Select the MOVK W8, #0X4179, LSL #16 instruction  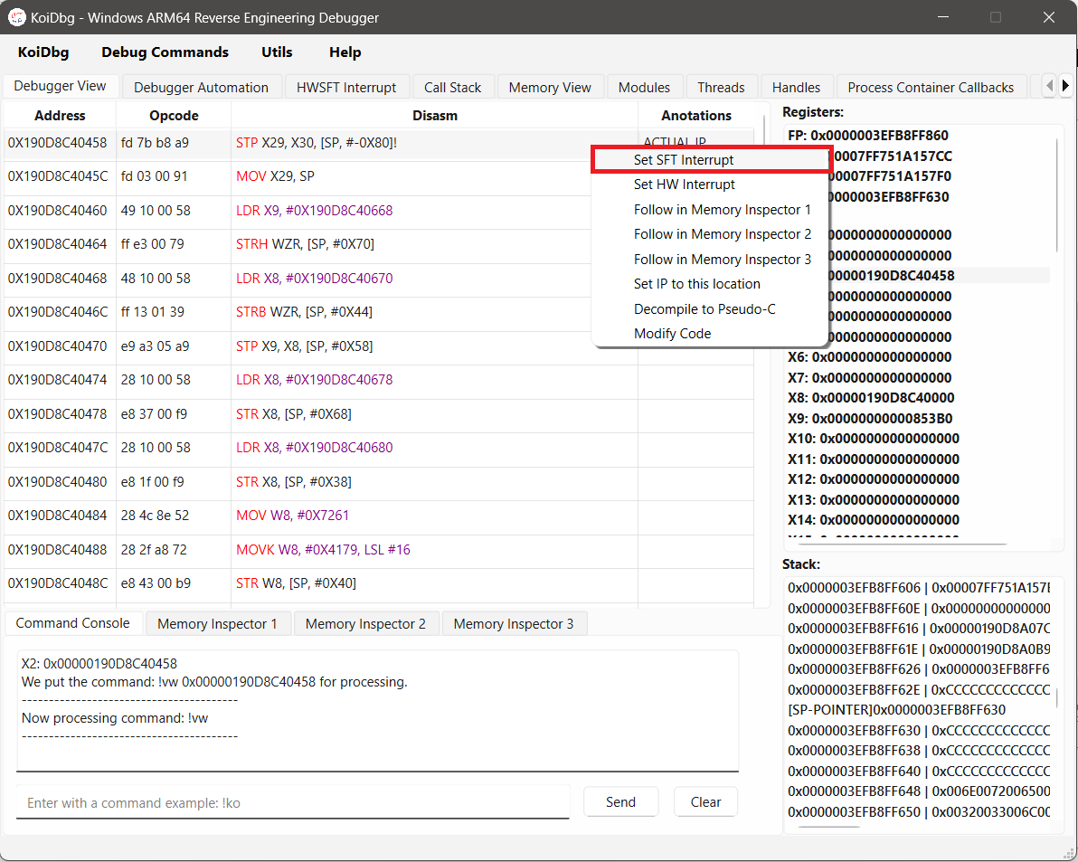(x=323, y=550)
